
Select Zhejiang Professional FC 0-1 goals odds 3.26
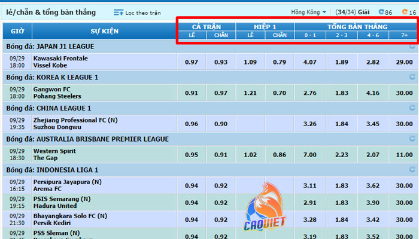click(x=310, y=124)
